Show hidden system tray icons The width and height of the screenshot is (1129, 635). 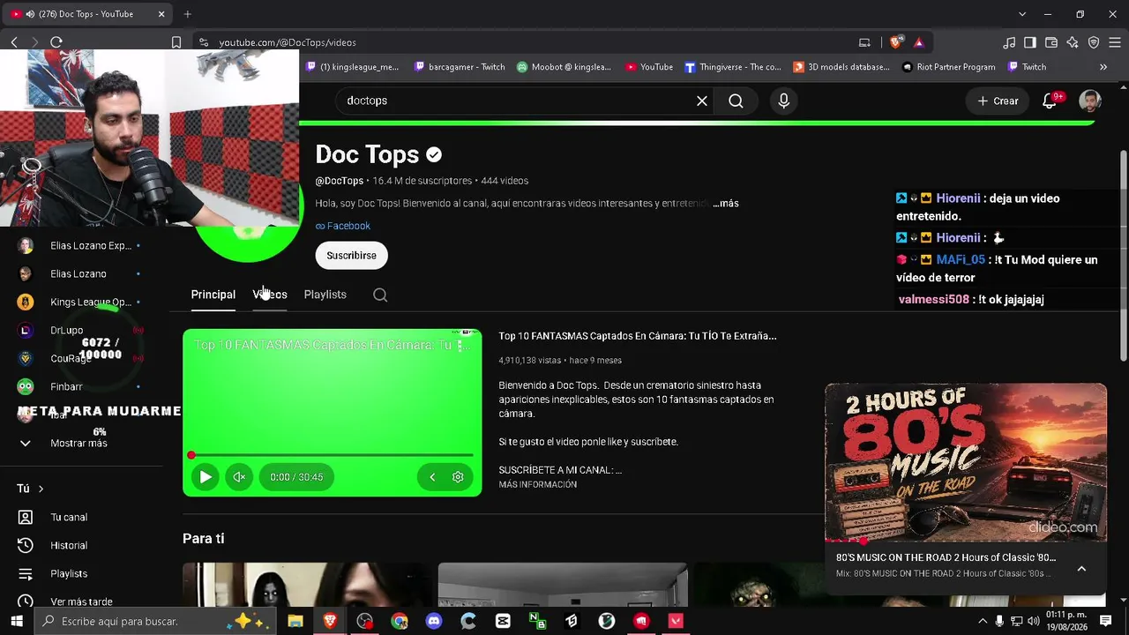tap(981, 621)
